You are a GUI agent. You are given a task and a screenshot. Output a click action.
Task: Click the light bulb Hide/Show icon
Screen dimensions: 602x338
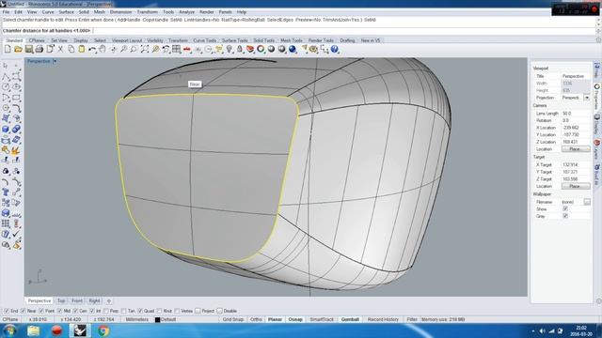[230, 49]
